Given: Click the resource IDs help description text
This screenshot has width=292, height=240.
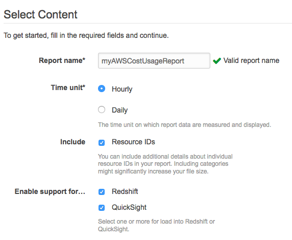Looking at the screenshot, I should 165,164.
